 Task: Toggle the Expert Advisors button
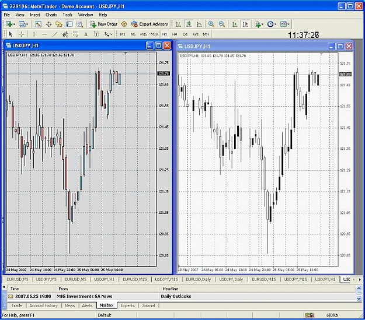[x=150, y=24]
